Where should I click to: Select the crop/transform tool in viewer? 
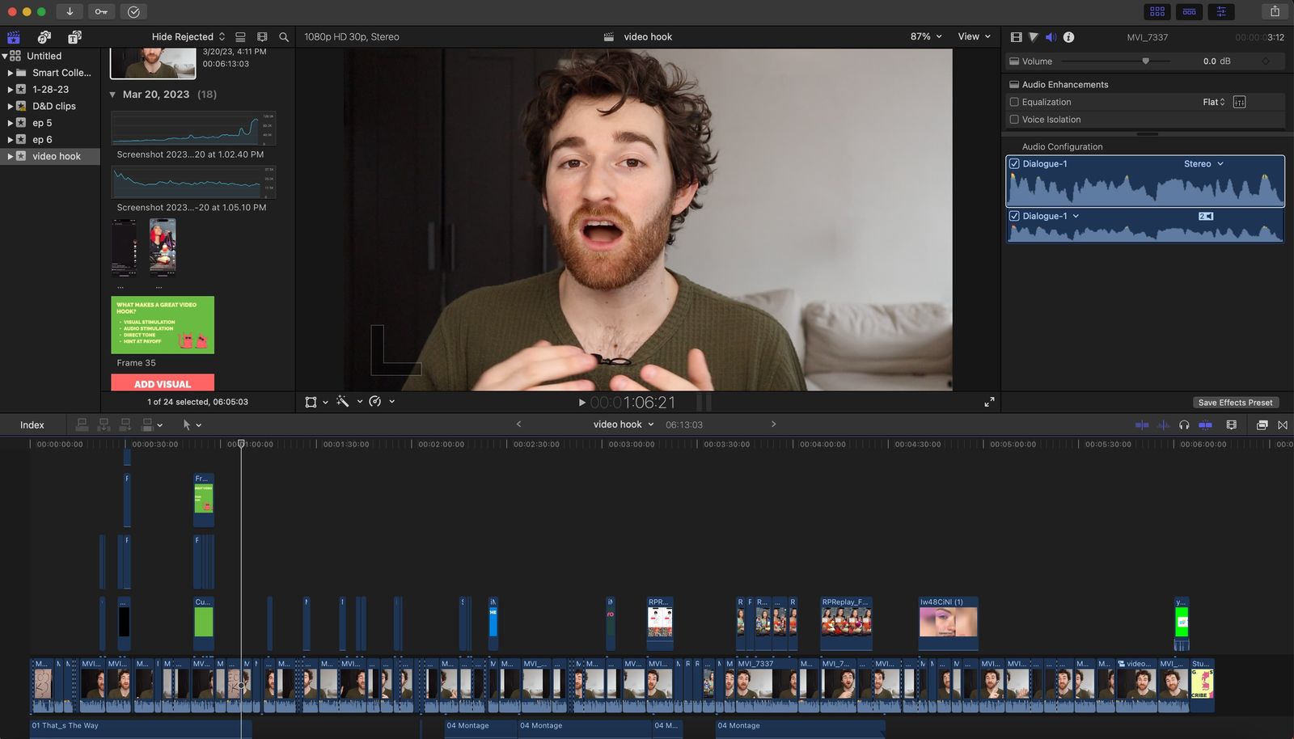[311, 401]
